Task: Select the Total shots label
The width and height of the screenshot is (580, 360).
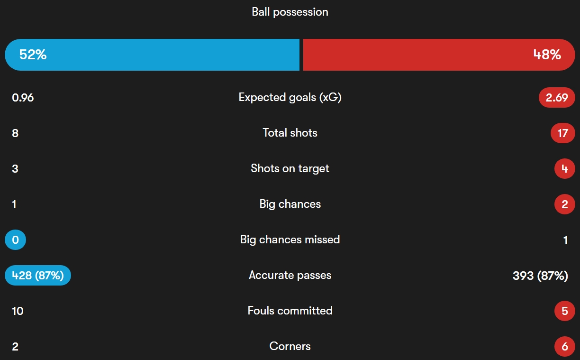Action: [x=290, y=133]
